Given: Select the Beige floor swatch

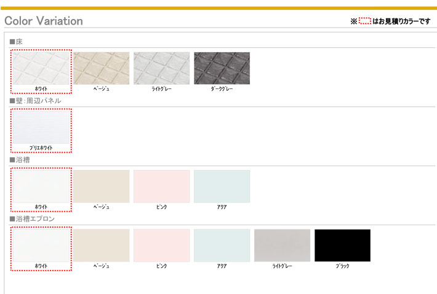Looking at the screenshot, I should 102,68.
